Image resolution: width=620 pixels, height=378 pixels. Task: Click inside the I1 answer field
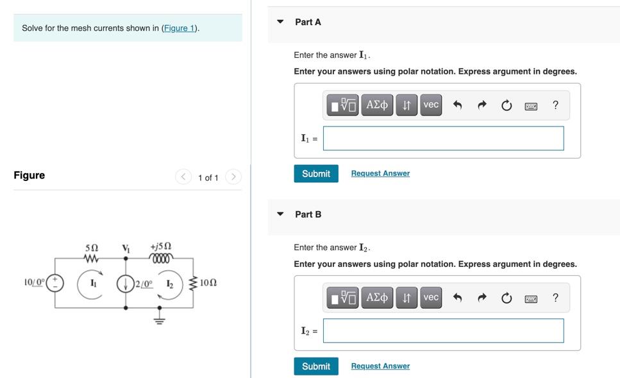[x=443, y=138]
